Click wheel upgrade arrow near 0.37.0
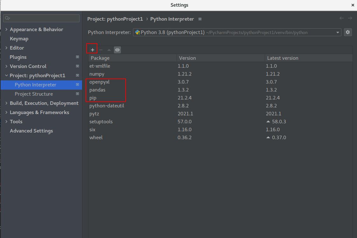 [x=268, y=138]
